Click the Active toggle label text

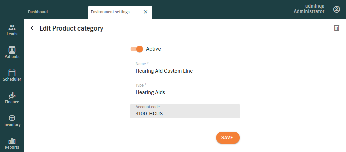(153, 49)
